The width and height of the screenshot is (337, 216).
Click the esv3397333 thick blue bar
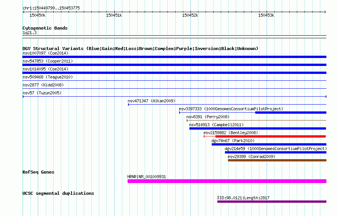point(291,113)
